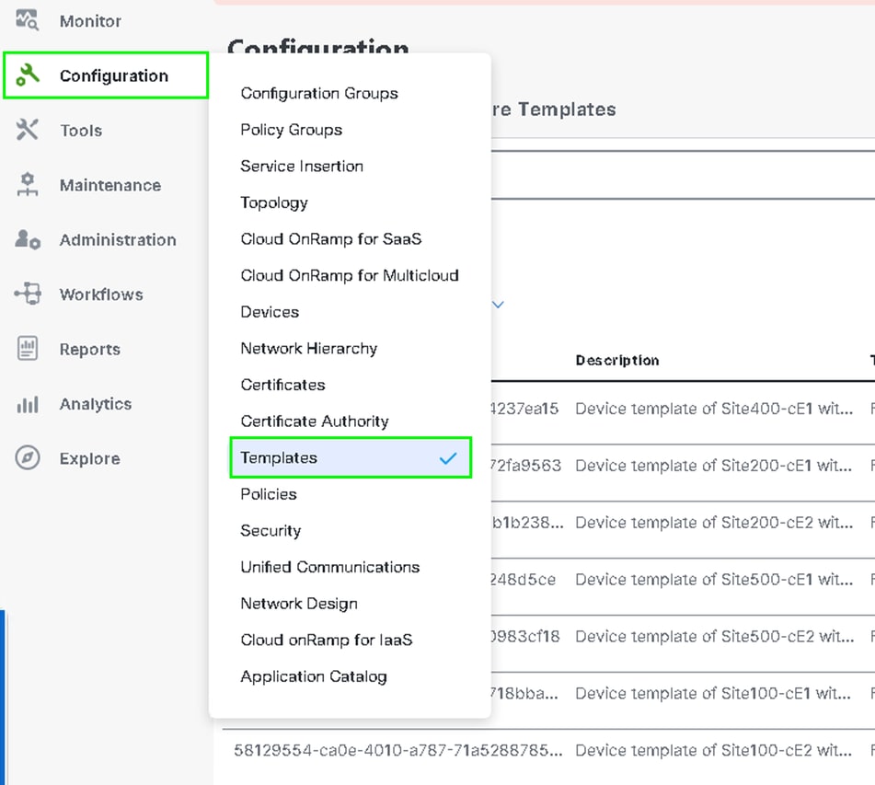875x785 pixels.
Task: Select Policies from the submenu
Action: tap(269, 494)
